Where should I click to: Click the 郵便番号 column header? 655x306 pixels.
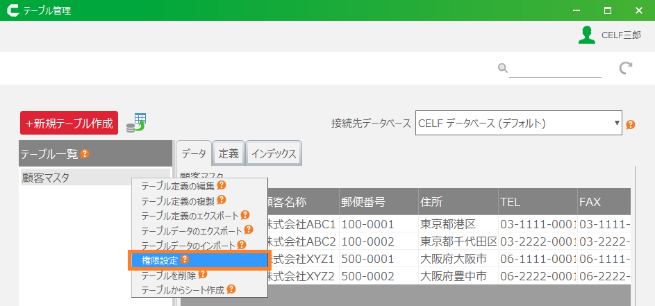coord(379,202)
